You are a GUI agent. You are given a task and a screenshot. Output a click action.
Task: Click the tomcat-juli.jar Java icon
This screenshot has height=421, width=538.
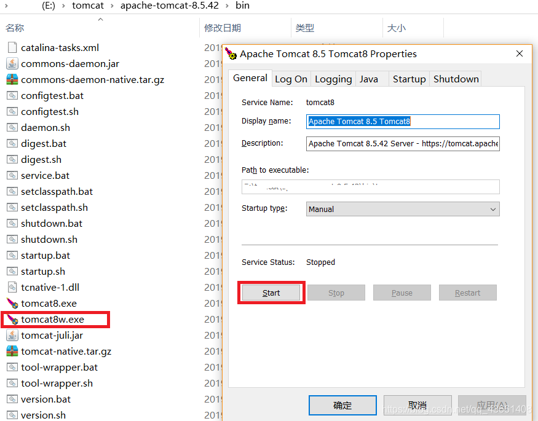pos(12,336)
